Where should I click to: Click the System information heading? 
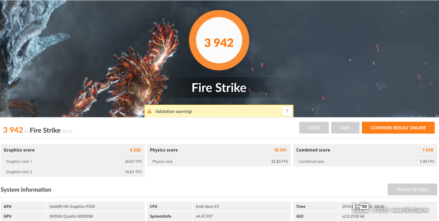[26, 190]
